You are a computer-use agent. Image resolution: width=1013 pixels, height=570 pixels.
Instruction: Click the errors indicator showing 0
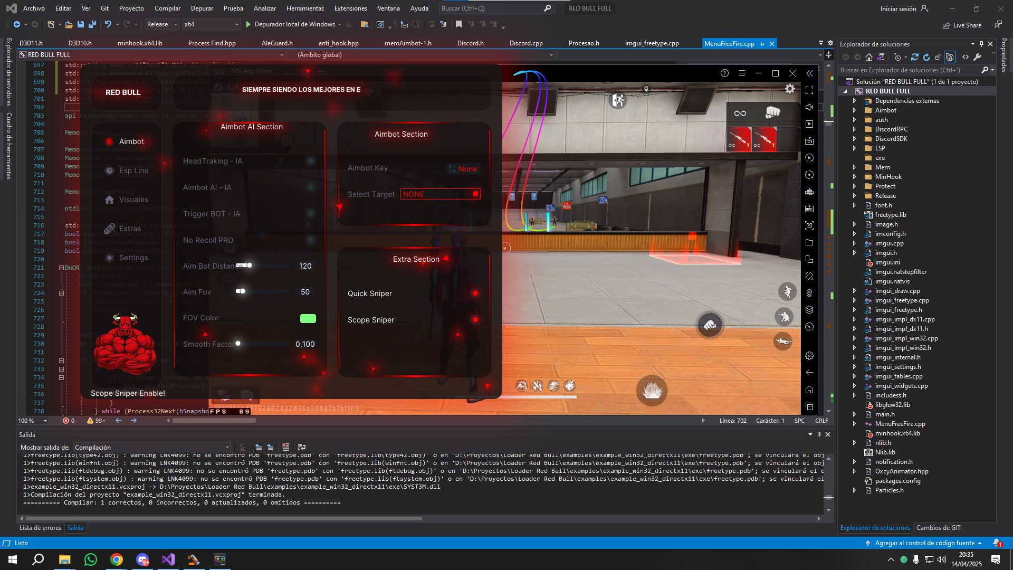click(69, 421)
